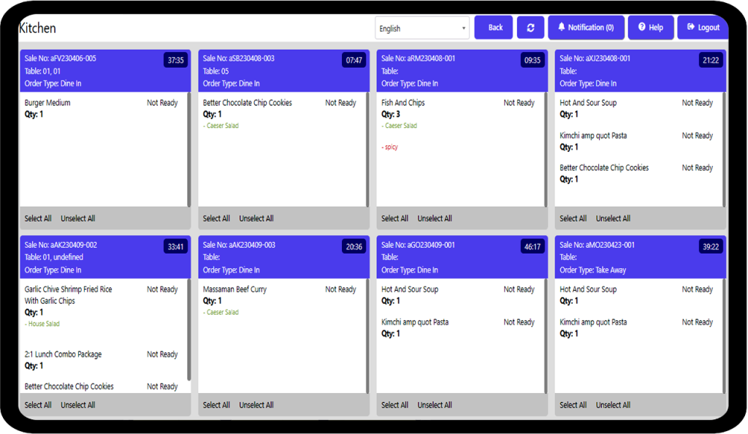Unselect All items in order aSB230408-003
This screenshot has width=748, height=434.
(256, 218)
